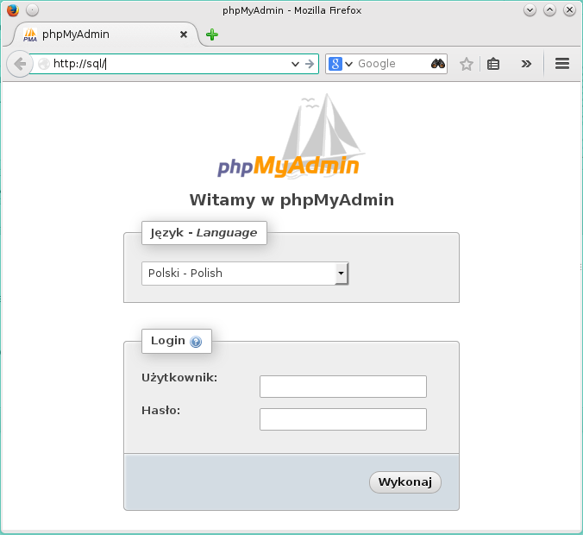Focus the Hasło password field
The height and width of the screenshot is (535, 583).
[x=342, y=419]
